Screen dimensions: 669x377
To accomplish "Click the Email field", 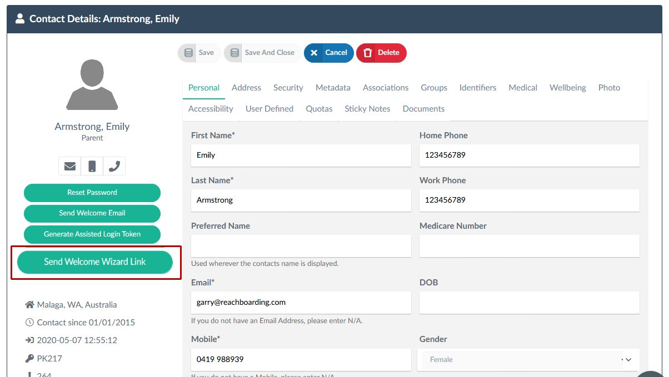I will click(301, 303).
